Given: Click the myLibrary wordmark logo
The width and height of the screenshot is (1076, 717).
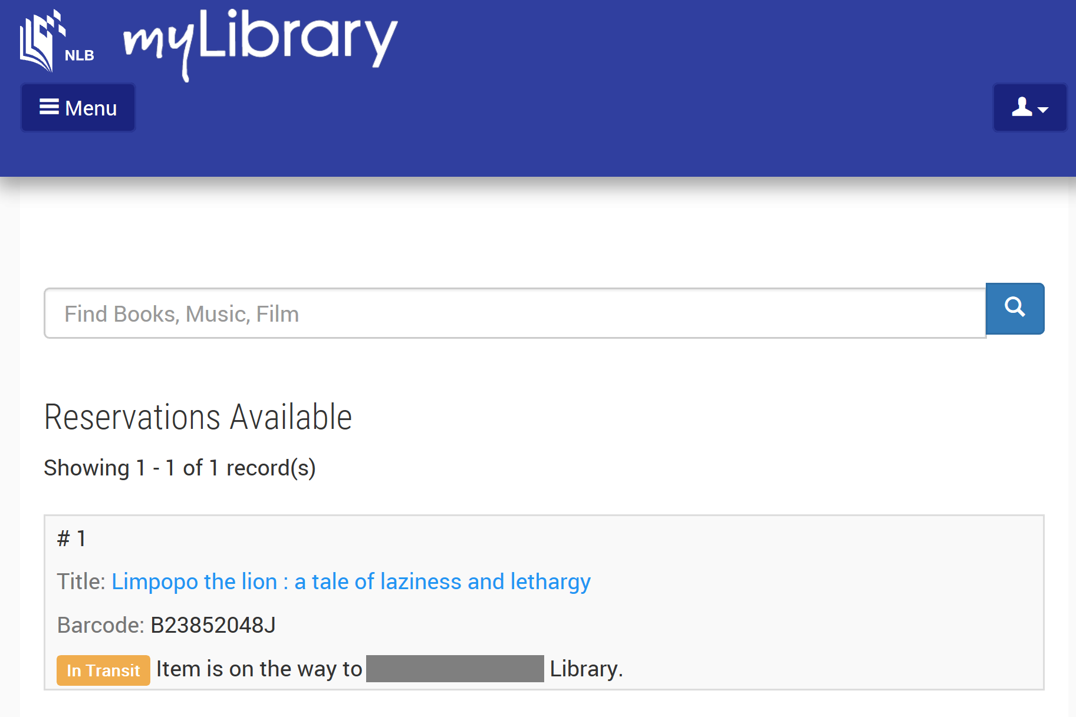Looking at the screenshot, I should 260,42.
